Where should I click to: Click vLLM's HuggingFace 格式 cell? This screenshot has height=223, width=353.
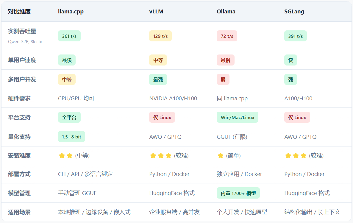coord(172,193)
